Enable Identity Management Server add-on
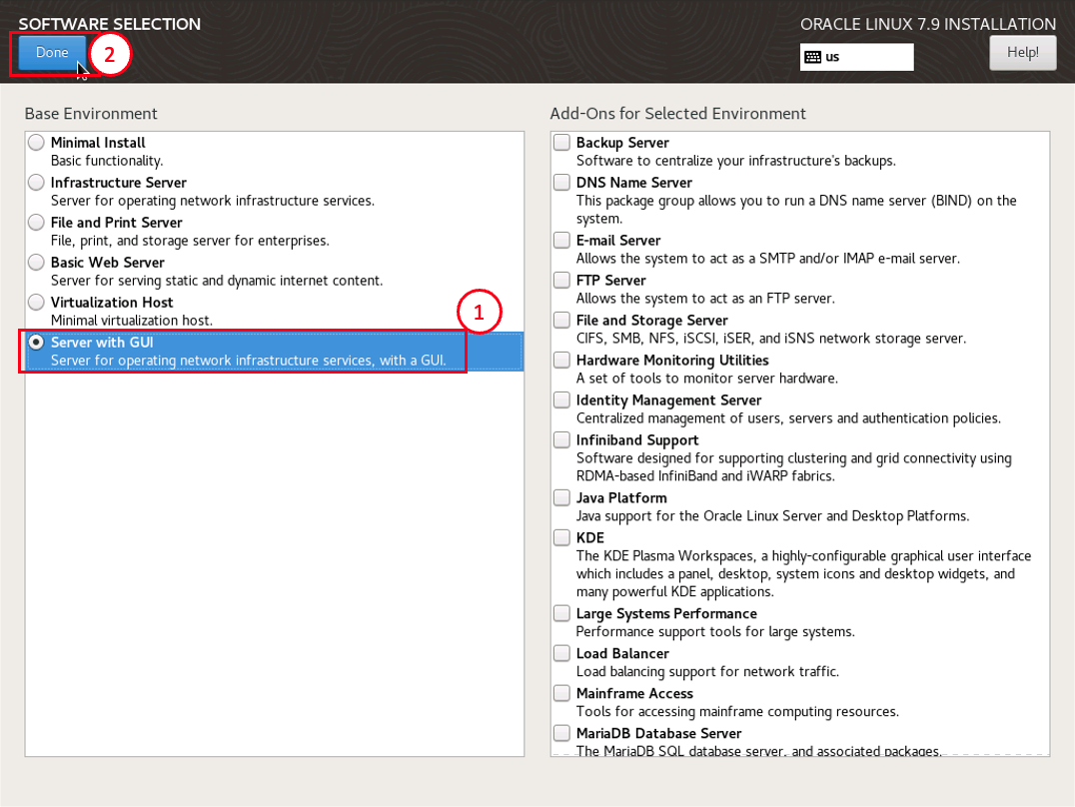Image resolution: width=1075 pixels, height=807 pixels. click(562, 401)
